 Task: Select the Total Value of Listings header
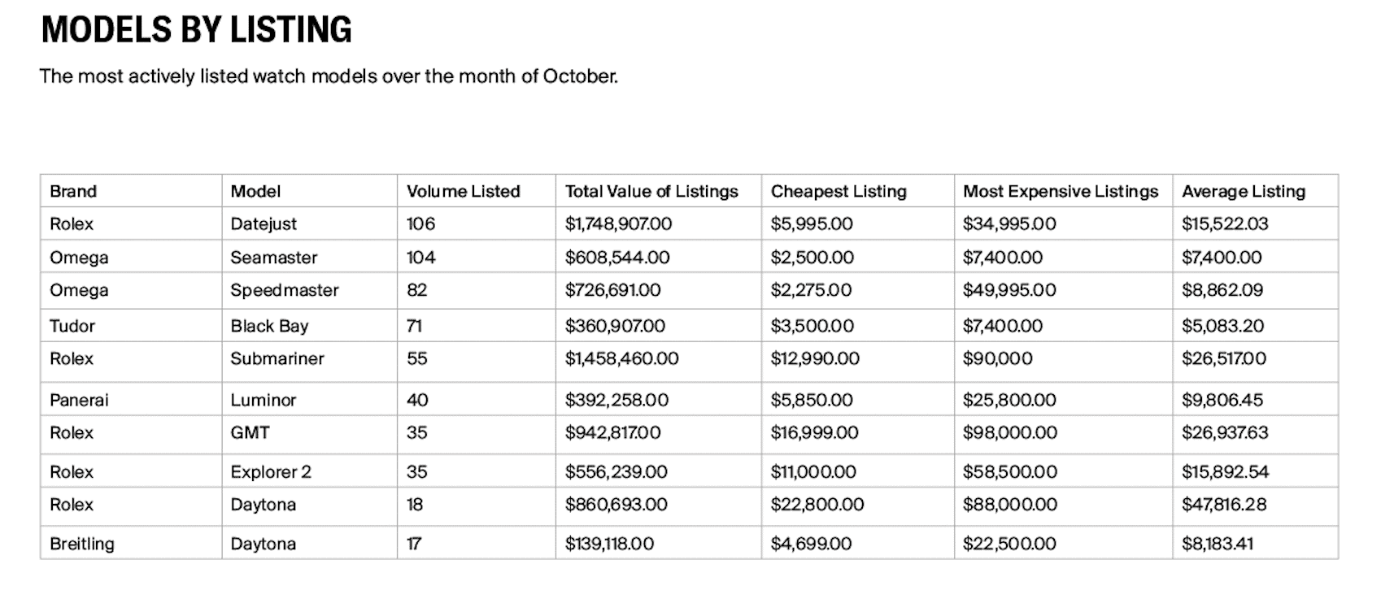(x=651, y=192)
